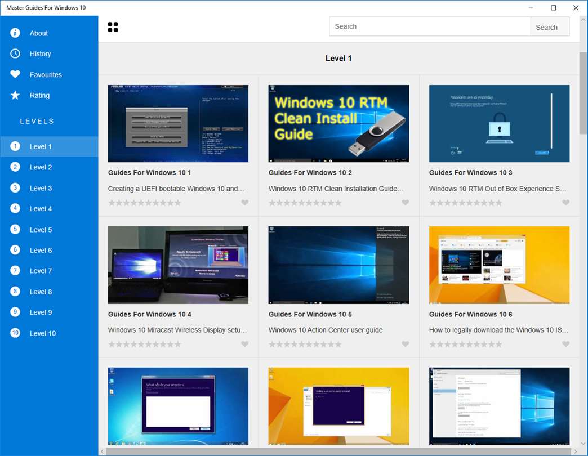Select Level 1 in sidebar
This screenshot has height=456, width=588.
coord(49,146)
